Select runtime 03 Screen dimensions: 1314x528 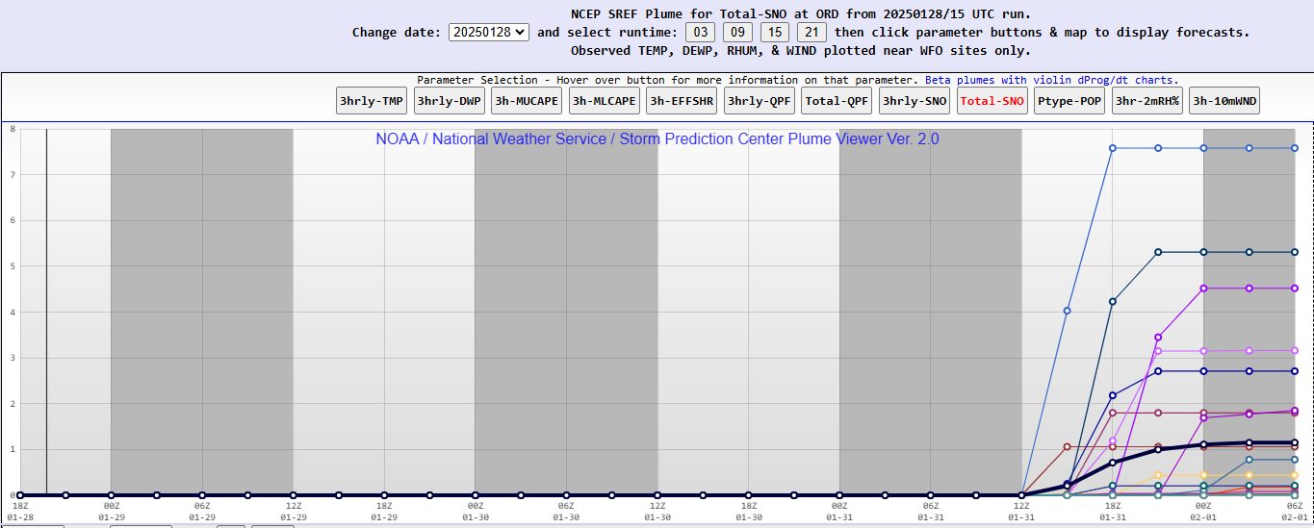(x=700, y=32)
